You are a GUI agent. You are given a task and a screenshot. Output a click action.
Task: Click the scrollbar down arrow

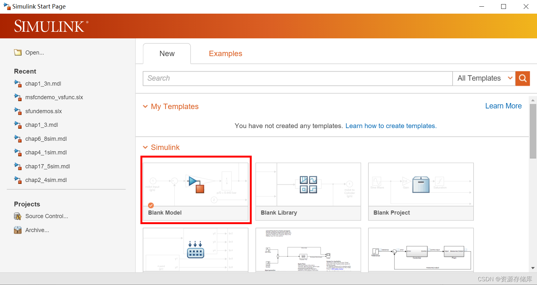(533, 268)
